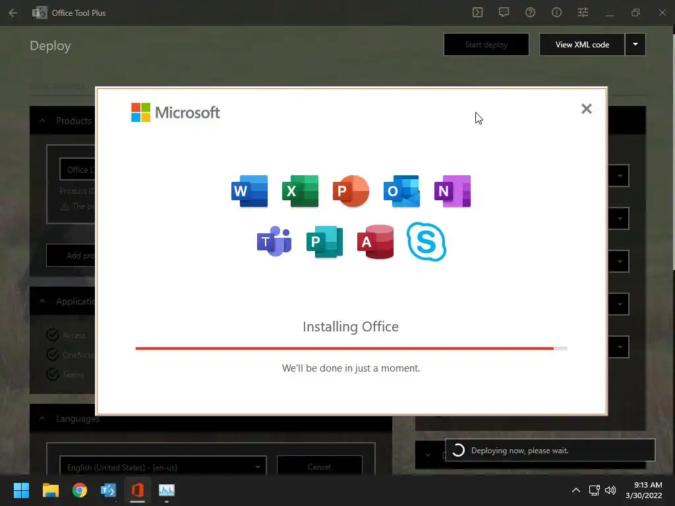The width and height of the screenshot is (675, 506).
Task: Click the Access app icon
Action: pyautogui.click(x=375, y=241)
